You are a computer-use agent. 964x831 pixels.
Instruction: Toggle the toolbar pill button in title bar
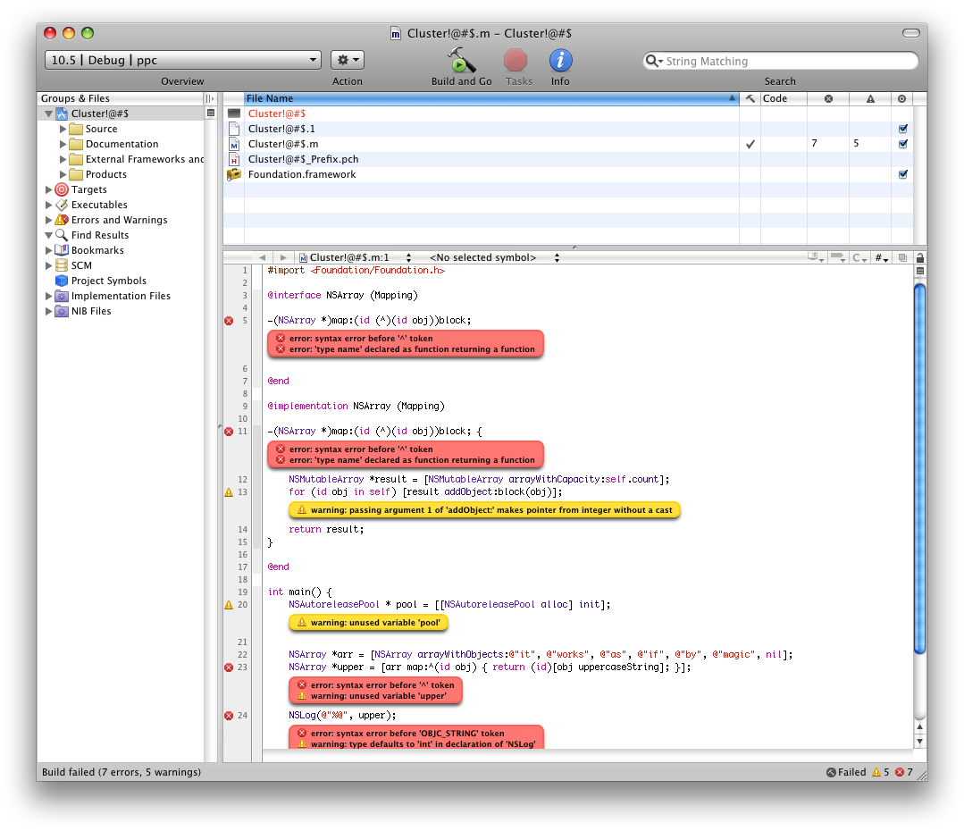(x=910, y=33)
